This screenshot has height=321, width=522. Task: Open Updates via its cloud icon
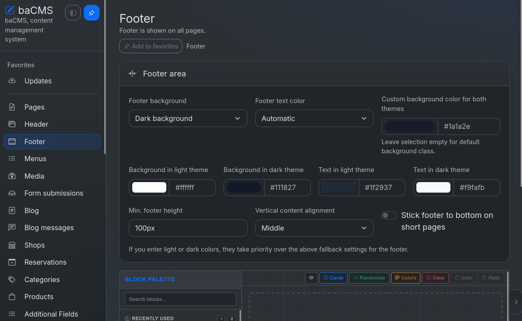[12, 81]
